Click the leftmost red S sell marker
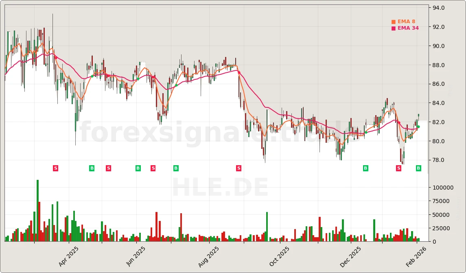This screenshot has height=273, width=466. 56,168
